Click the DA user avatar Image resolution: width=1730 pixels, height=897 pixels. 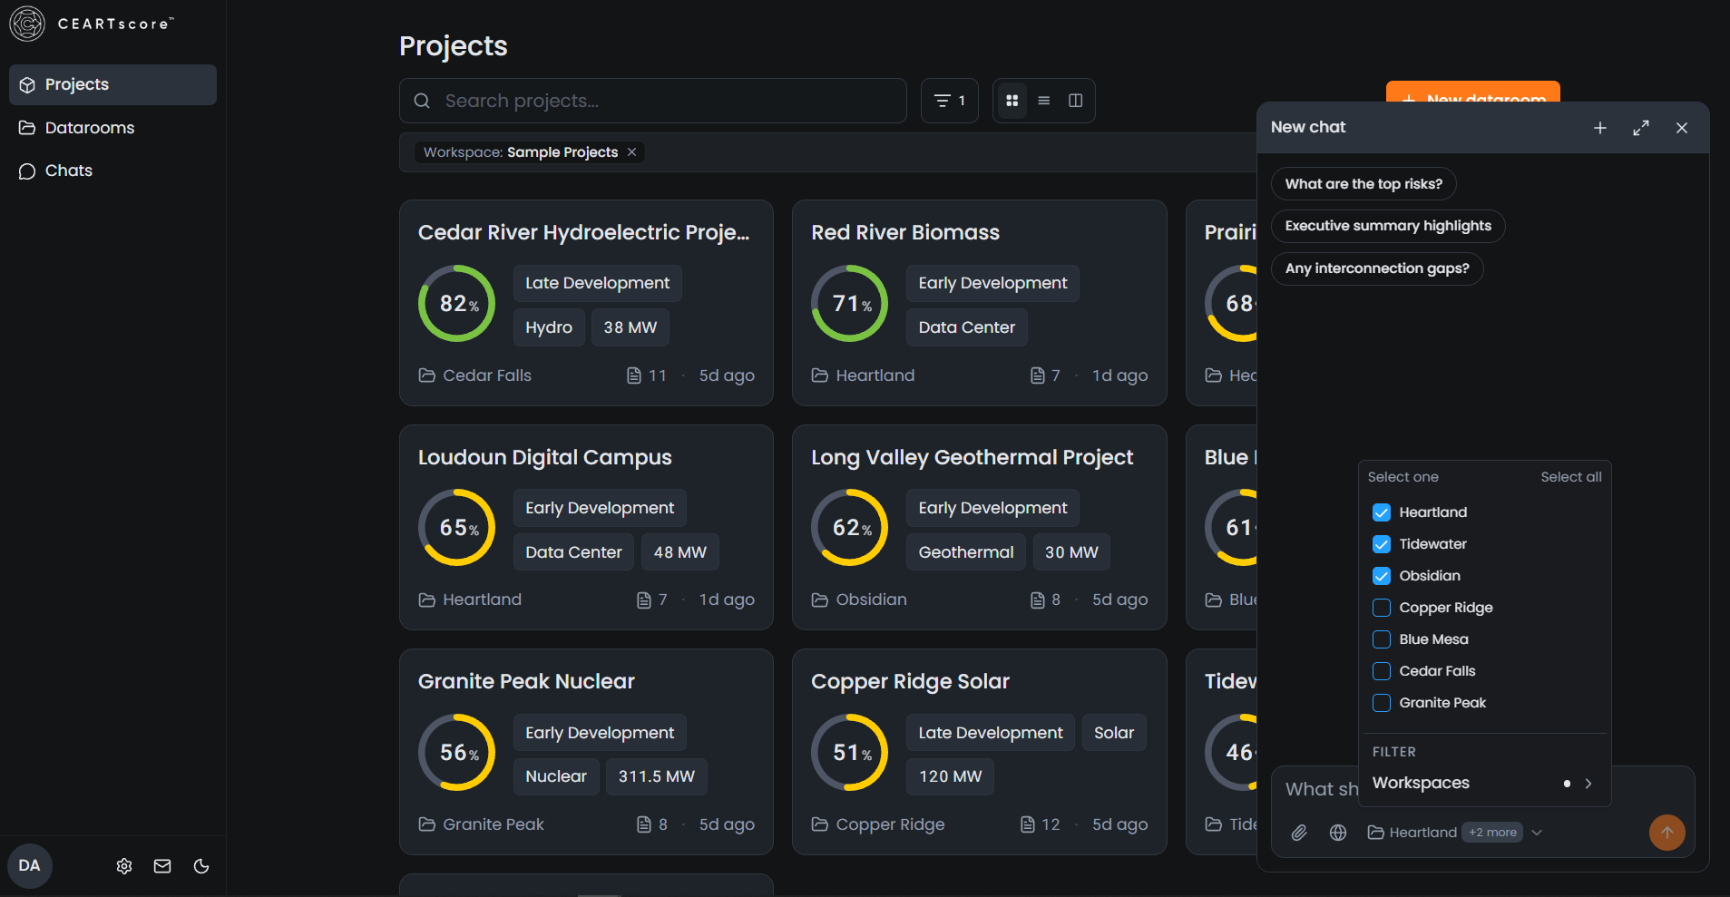(30, 865)
